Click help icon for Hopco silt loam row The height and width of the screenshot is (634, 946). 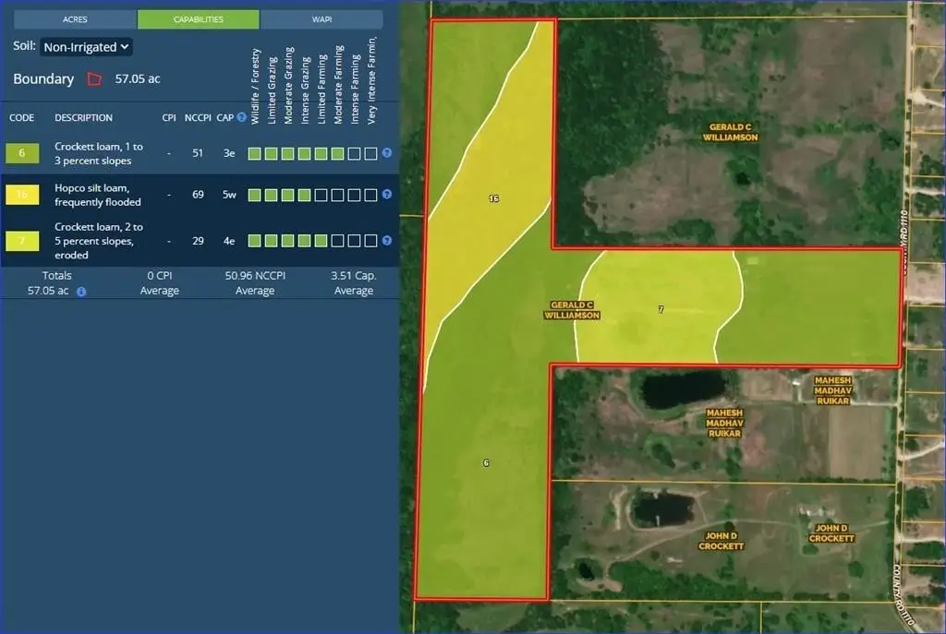click(x=387, y=195)
